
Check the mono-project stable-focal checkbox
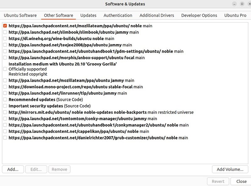(x=5, y=87)
